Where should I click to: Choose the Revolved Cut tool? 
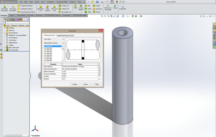pyautogui.click(x=54, y=9)
